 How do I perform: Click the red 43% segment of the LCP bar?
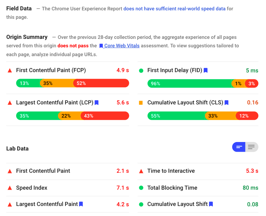pyautogui.click(x=105, y=116)
